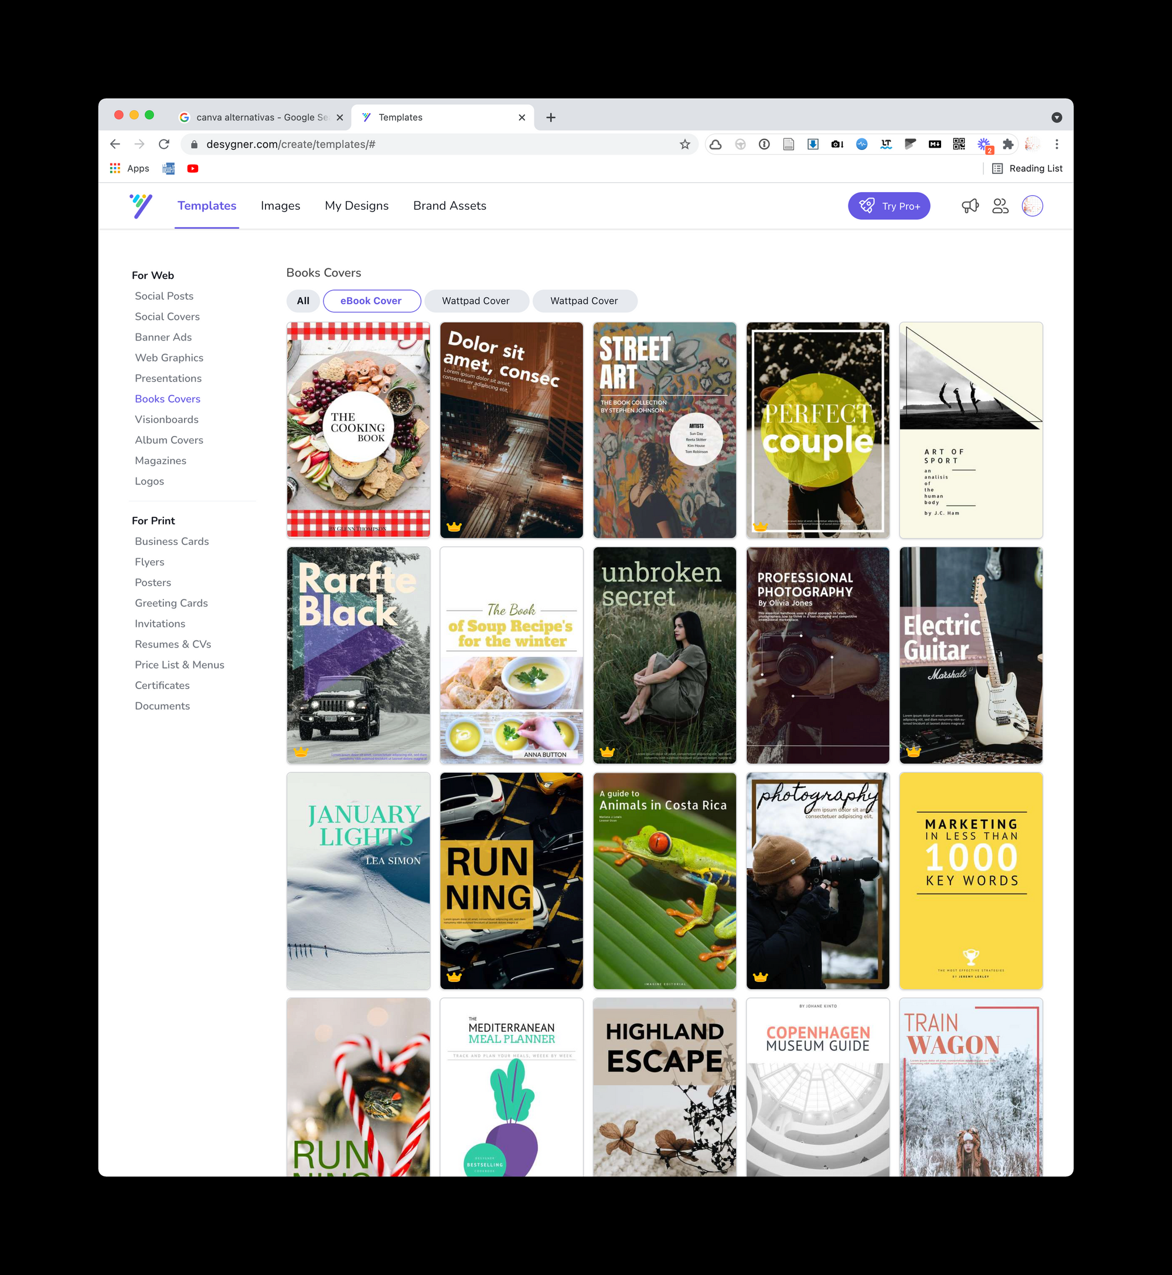Open Business Cards category link
1172x1275 pixels.
(172, 541)
